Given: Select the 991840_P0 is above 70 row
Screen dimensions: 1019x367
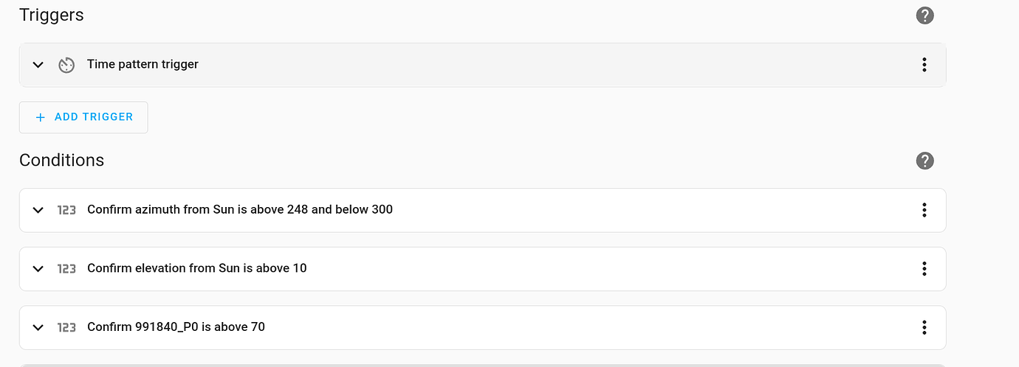Looking at the screenshot, I should (x=482, y=327).
